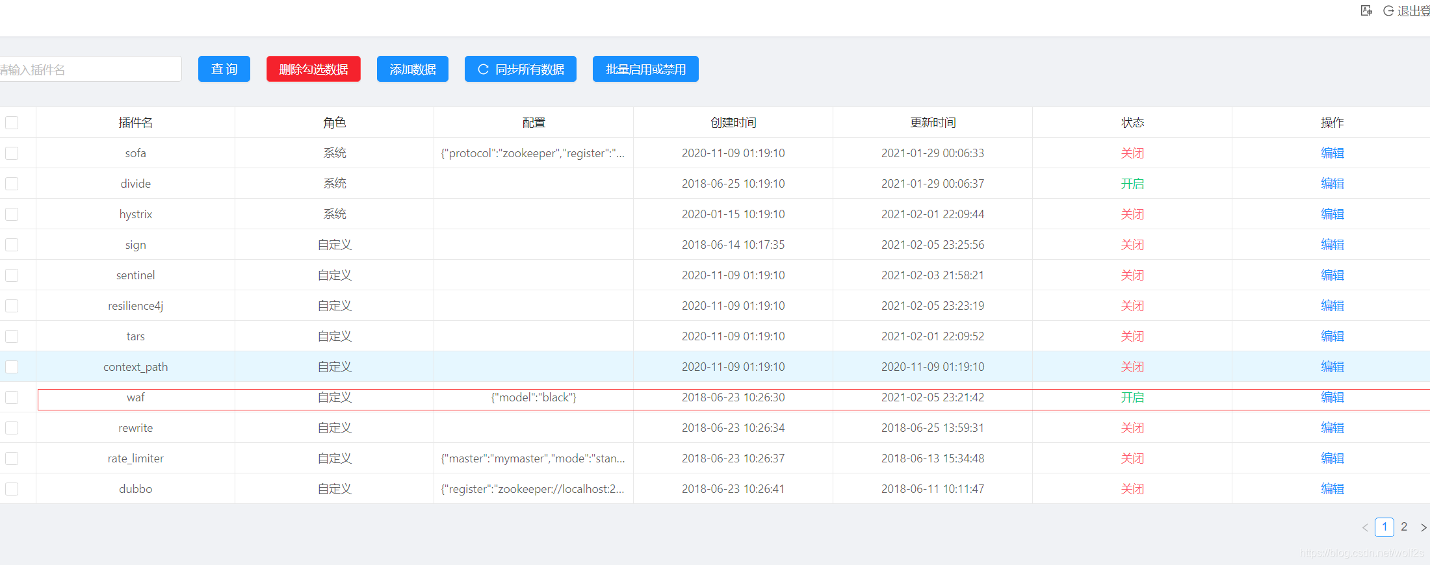Go to the previous page arrow
Screen dimensions: 1430x565
pos(1365,527)
